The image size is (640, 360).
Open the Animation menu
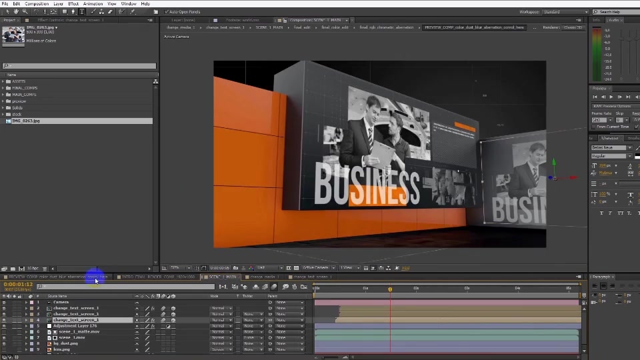tap(93, 4)
